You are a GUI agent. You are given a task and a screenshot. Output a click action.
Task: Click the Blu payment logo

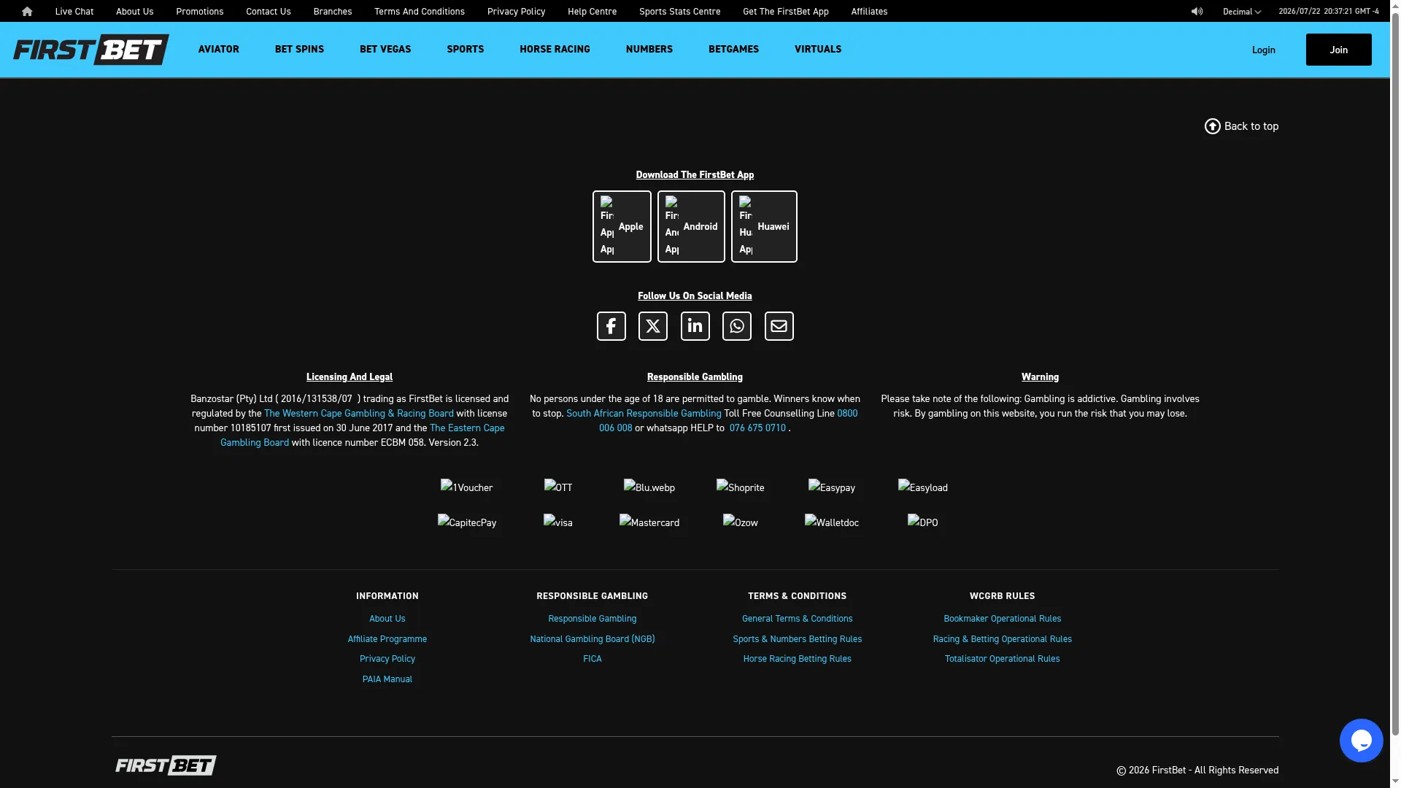point(649,487)
